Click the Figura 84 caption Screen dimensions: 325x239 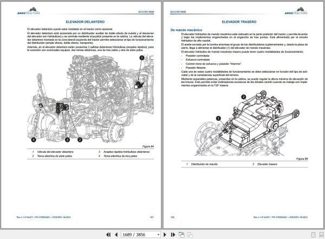148,146
